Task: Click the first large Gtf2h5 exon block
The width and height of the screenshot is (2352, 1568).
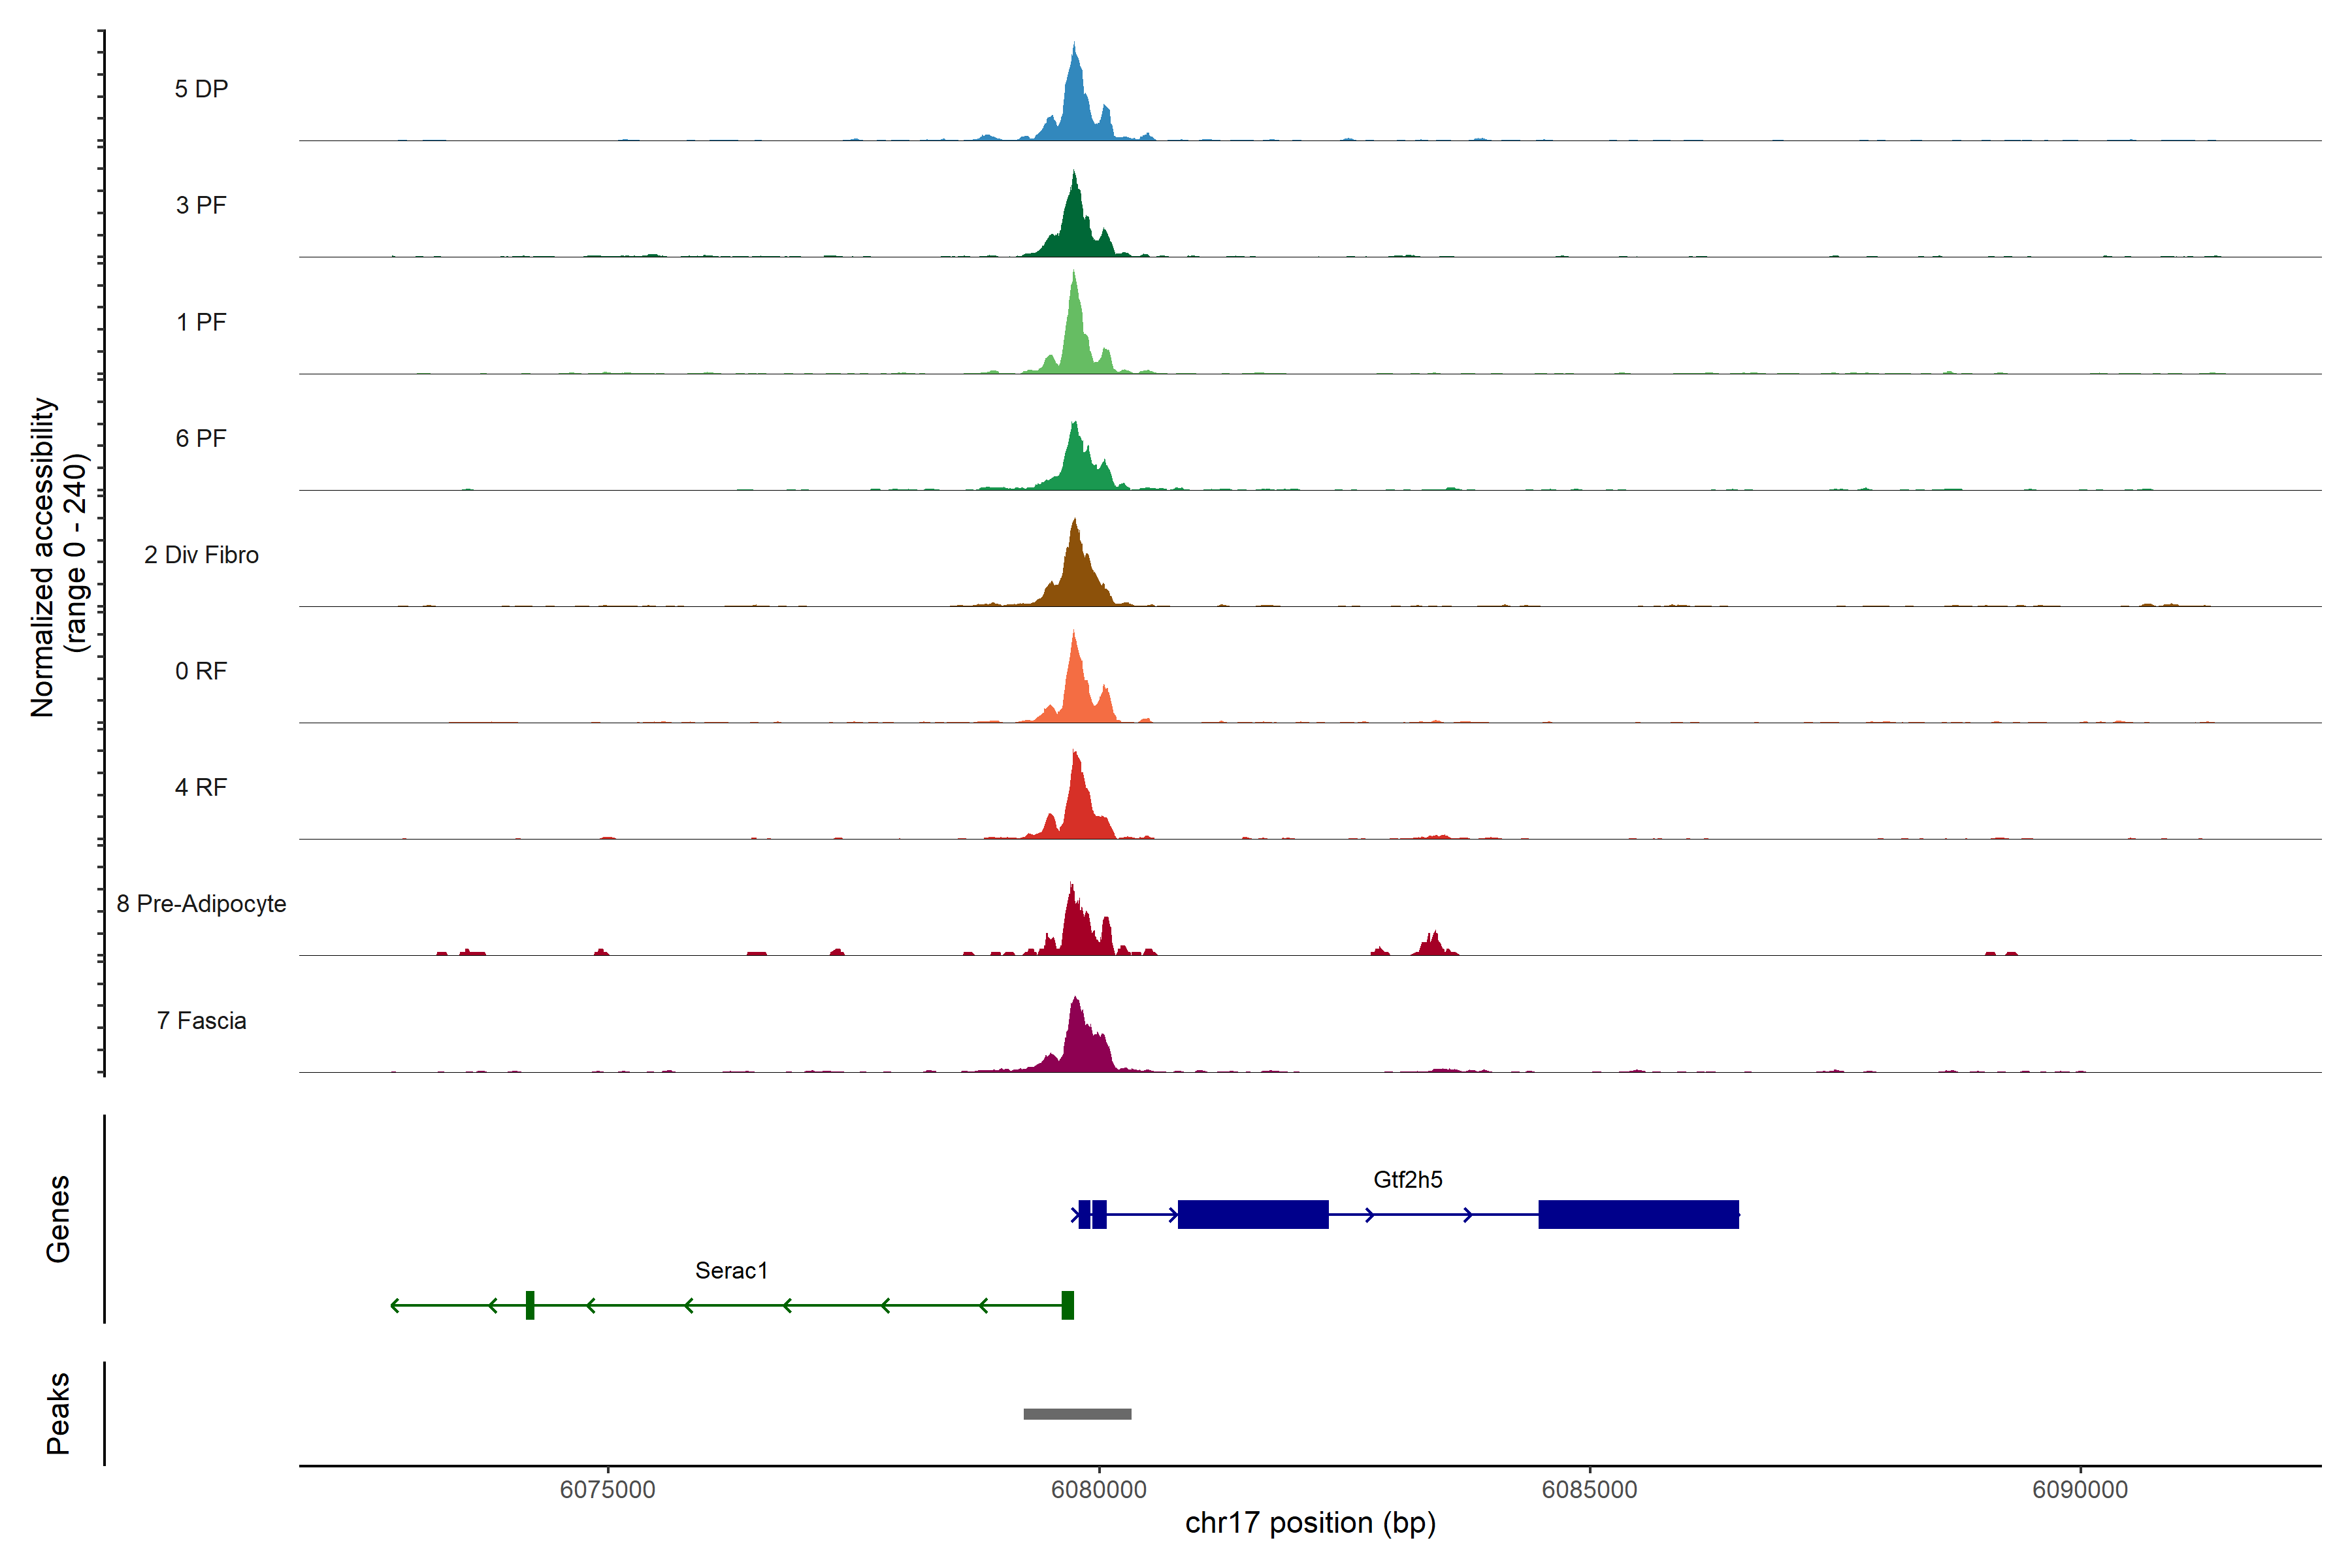Action: 1253,1214
